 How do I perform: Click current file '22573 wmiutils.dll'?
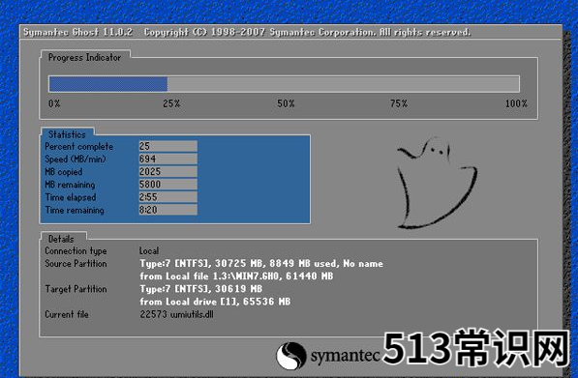[x=176, y=314]
